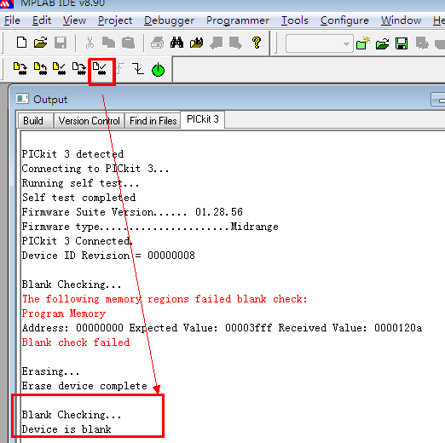Click the Program target device icon

[20, 69]
